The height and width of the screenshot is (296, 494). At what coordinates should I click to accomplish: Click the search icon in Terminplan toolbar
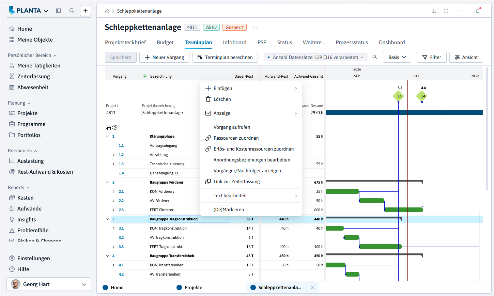click(x=375, y=57)
